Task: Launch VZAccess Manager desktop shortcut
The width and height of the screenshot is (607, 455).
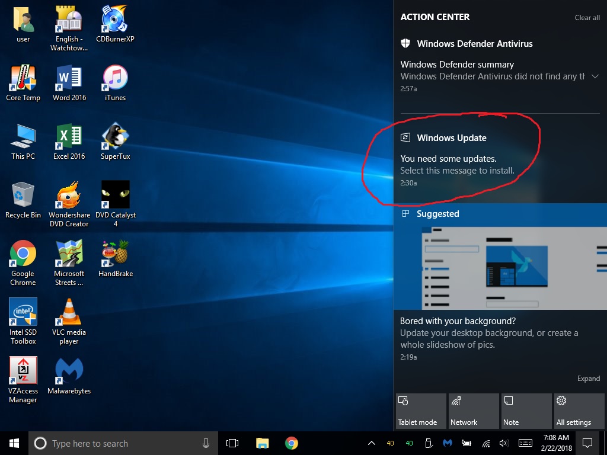Action: [x=23, y=381]
